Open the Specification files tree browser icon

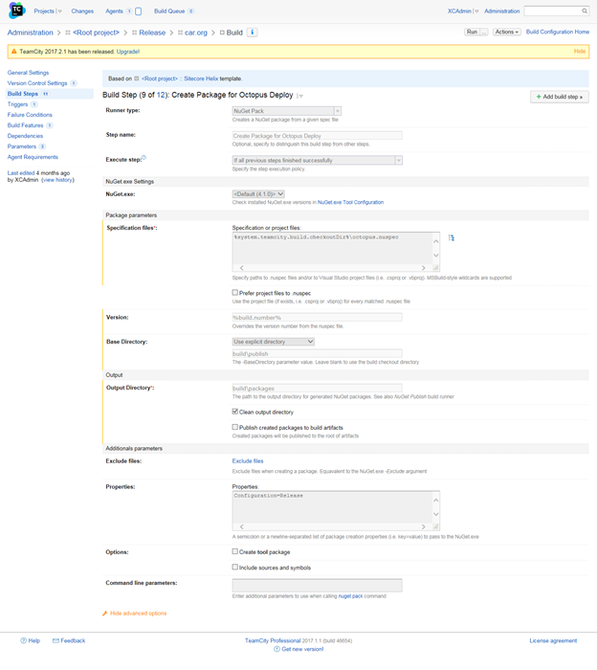(x=451, y=238)
